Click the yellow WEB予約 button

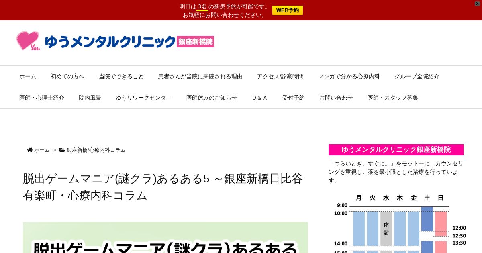[x=288, y=10]
